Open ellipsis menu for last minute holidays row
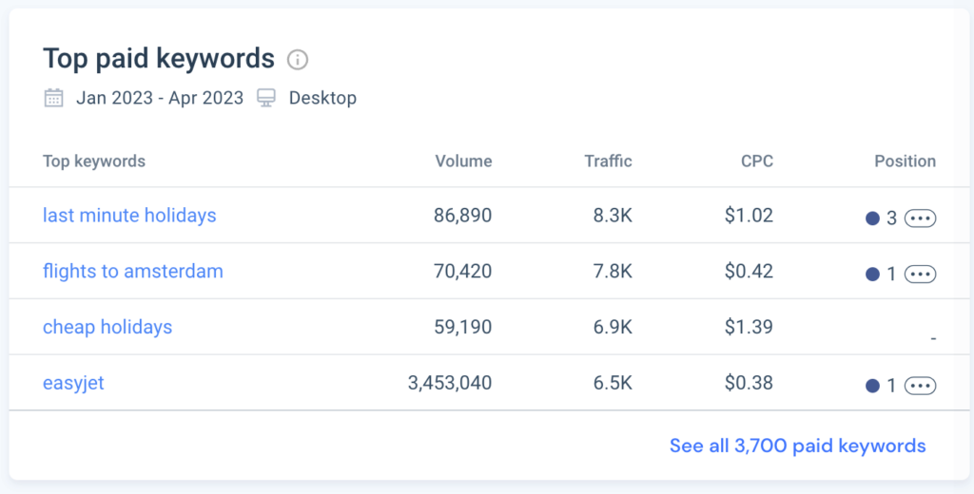 click(920, 218)
